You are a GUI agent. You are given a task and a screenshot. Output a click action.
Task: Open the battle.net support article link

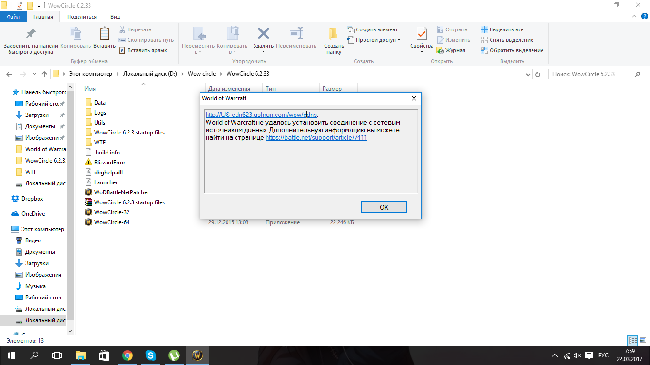316,137
